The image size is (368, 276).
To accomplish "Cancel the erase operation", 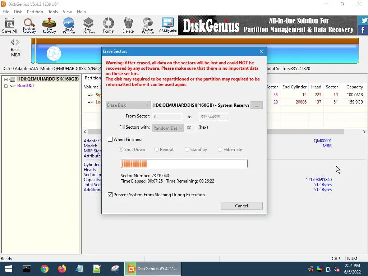I will point(241,206).
